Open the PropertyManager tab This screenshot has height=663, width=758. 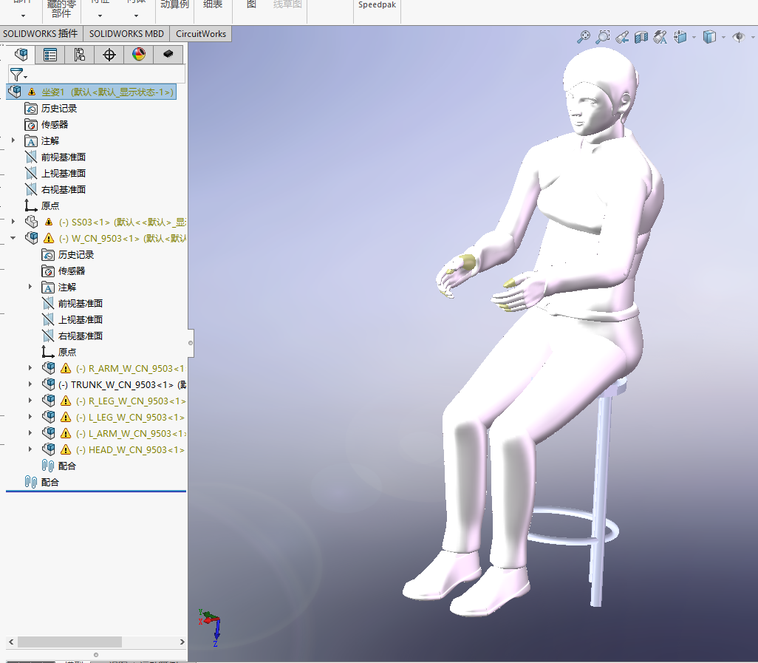[49, 54]
